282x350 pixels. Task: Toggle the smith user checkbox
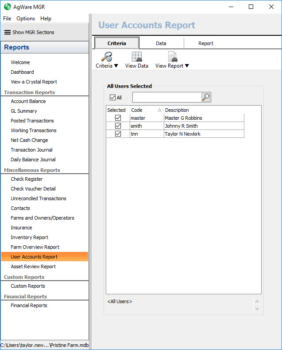[x=118, y=126]
